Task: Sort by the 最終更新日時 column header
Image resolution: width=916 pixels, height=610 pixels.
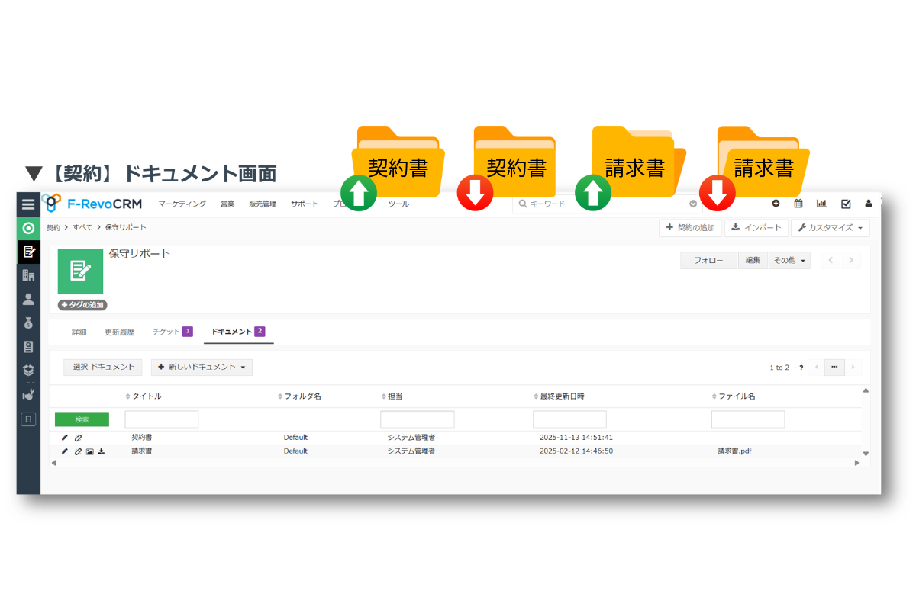Action: (562, 396)
